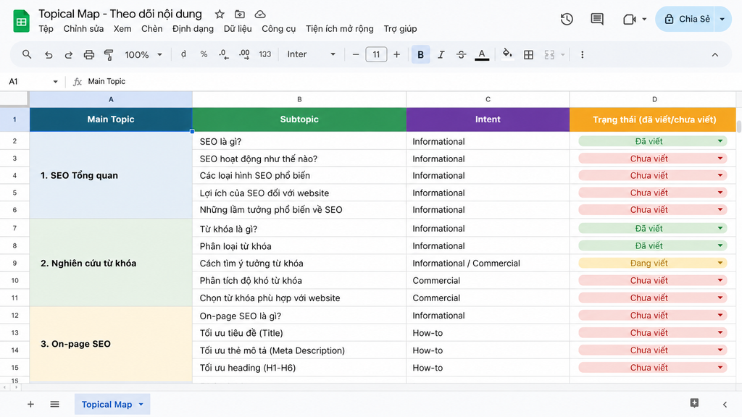Select column B header
This screenshot has width=742, height=417.
299,99
